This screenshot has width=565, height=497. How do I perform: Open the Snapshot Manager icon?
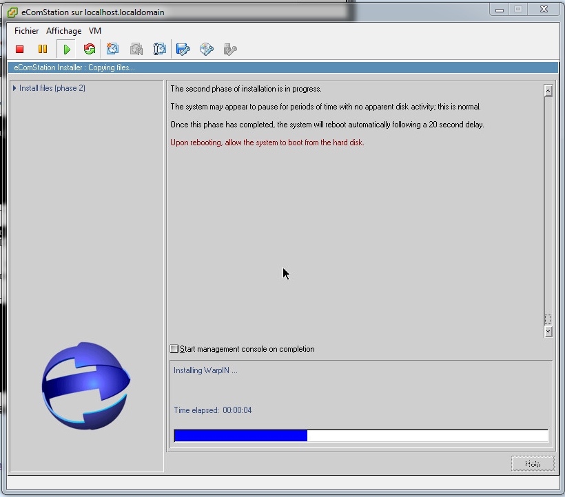pos(159,49)
